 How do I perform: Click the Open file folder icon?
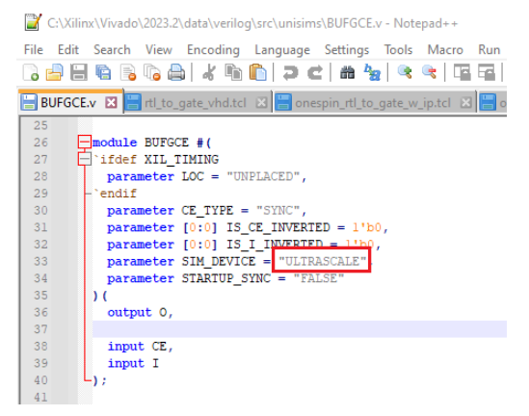click(x=54, y=72)
